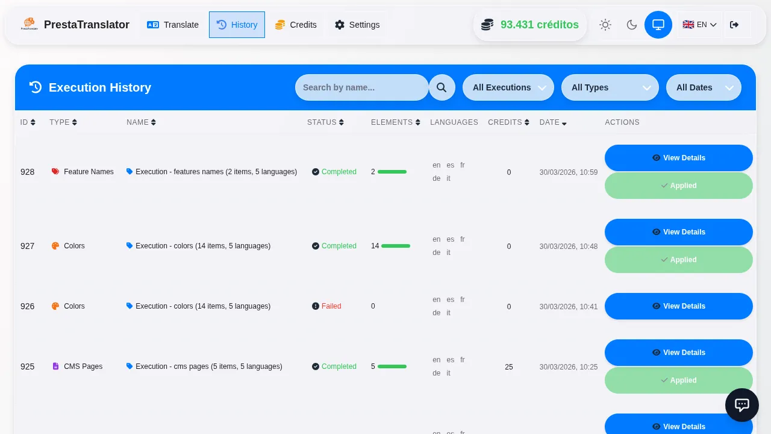The height and width of the screenshot is (434, 771).
Task: Click Applied button for execution 928
Action: click(x=678, y=186)
